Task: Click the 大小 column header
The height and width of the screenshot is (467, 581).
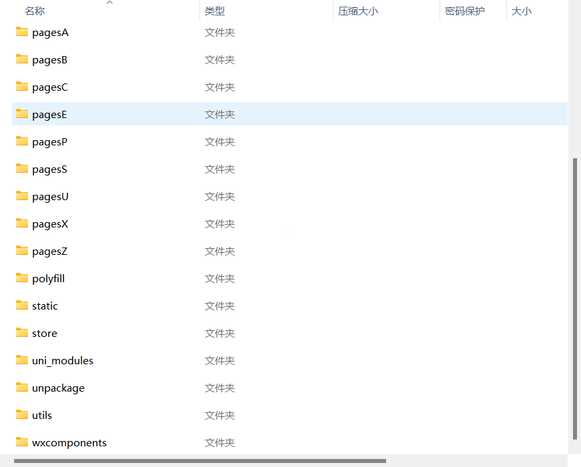Action: click(x=521, y=11)
